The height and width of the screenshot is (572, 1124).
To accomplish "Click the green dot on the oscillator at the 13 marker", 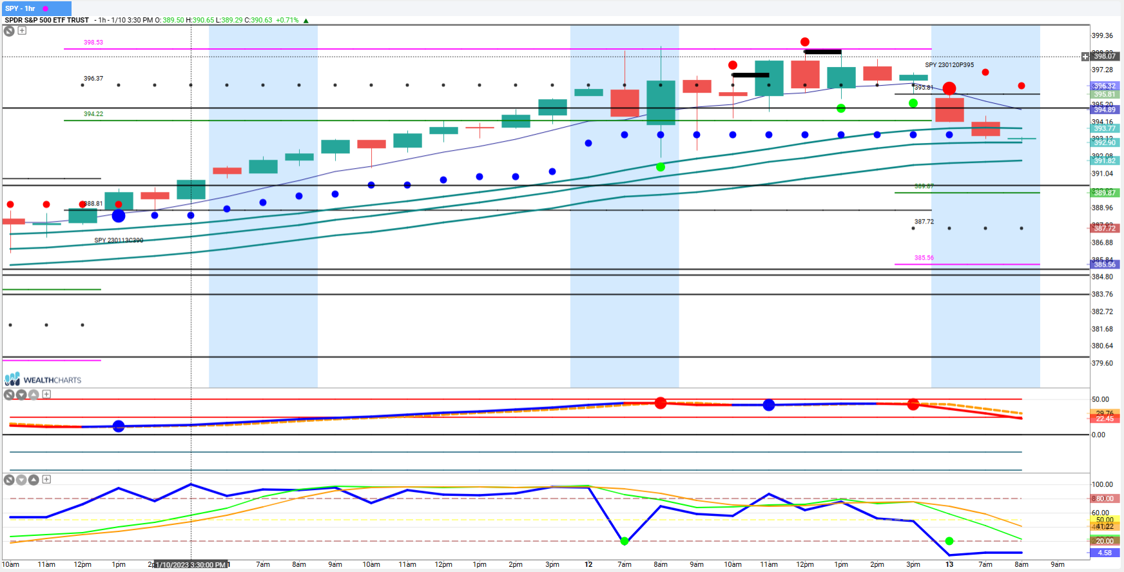I will 949,541.
